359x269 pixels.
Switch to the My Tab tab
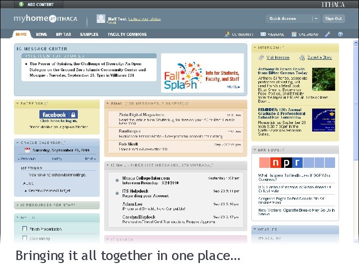click(63, 34)
